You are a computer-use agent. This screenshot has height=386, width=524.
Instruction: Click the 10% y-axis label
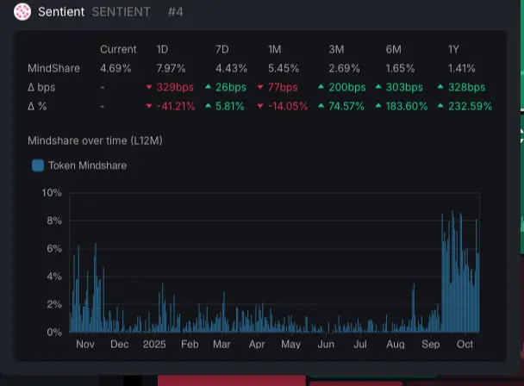(x=52, y=193)
